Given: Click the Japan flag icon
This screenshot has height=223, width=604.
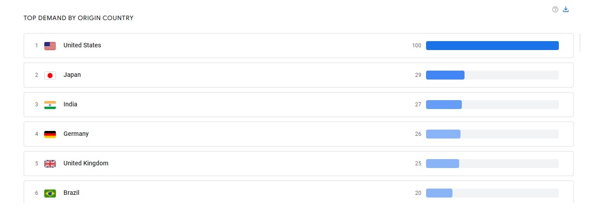Looking at the screenshot, I should pos(50,75).
